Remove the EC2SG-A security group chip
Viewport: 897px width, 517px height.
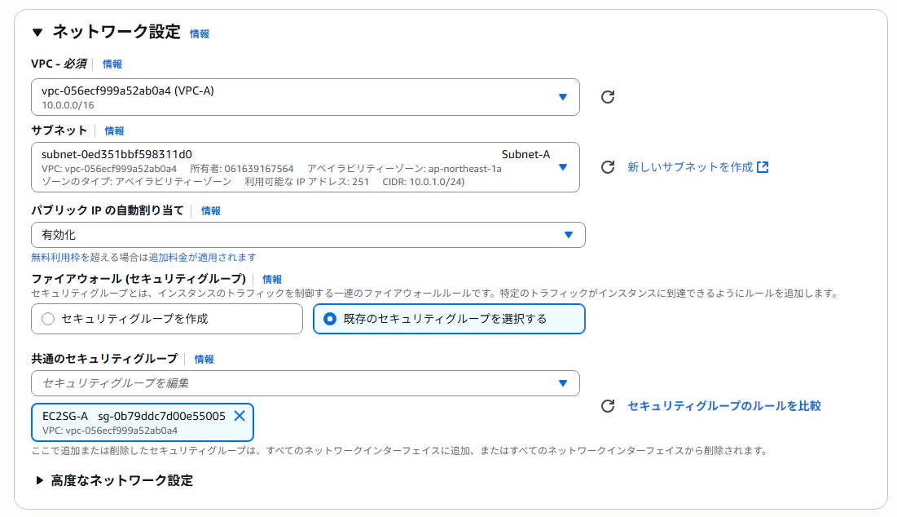point(240,416)
